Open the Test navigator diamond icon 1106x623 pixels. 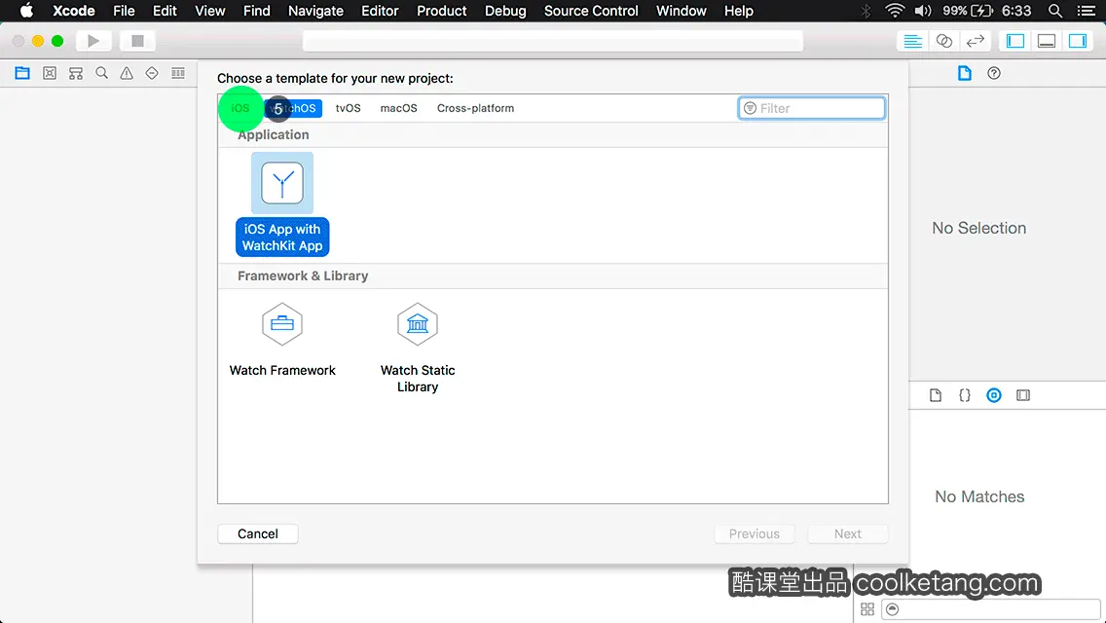point(152,73)
